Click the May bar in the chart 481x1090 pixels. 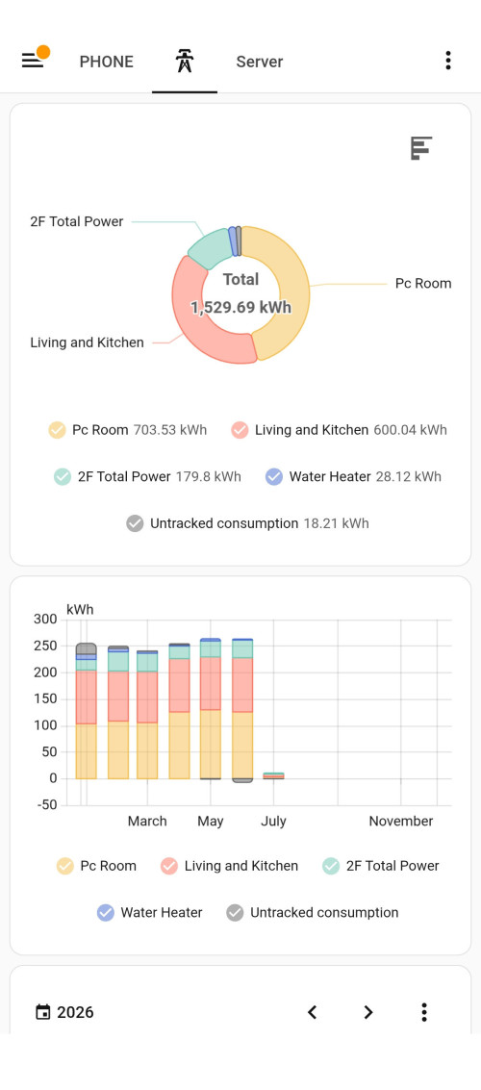point(211,709)
